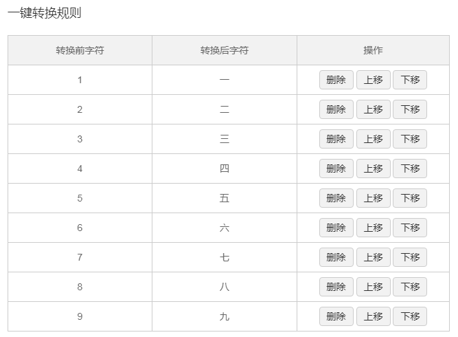Delete the rule converting 9 to 九

coord(336,316)
